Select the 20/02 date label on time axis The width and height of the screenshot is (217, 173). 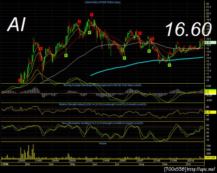click(x=22, y=161)
